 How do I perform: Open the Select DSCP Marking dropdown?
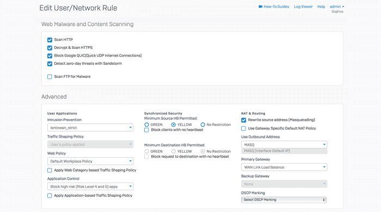coord(284,199)
